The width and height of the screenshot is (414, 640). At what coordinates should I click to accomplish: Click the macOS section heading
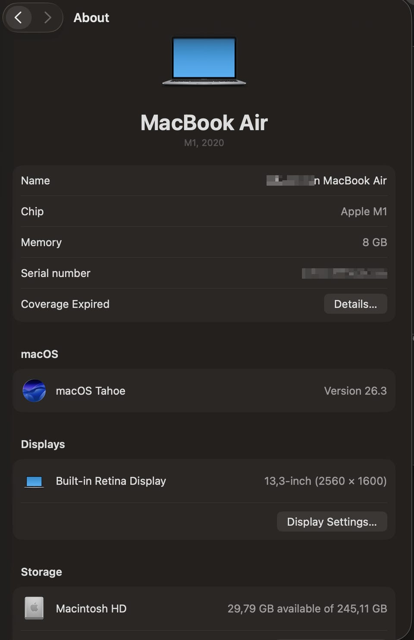tap(40, 354)
